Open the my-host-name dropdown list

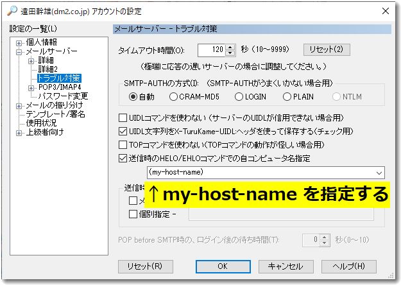(x=379, y=172)
